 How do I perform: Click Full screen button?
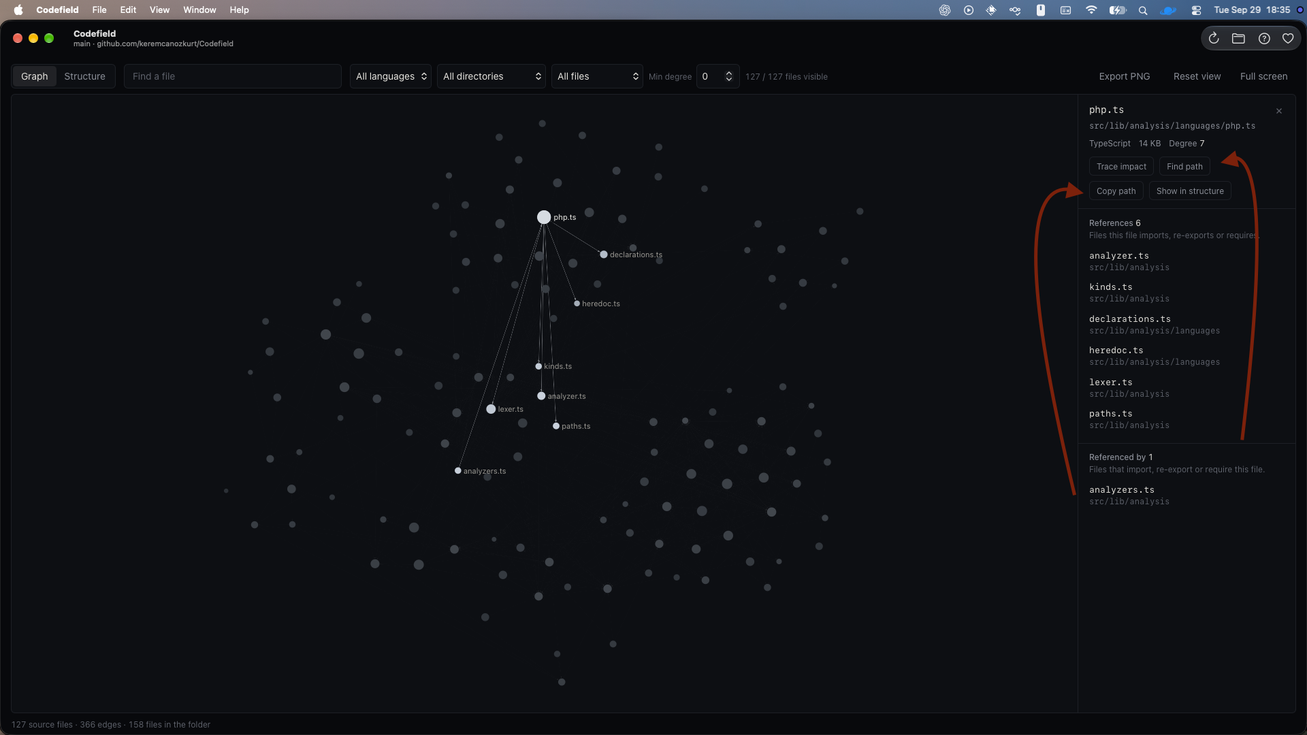point(1263,76)
